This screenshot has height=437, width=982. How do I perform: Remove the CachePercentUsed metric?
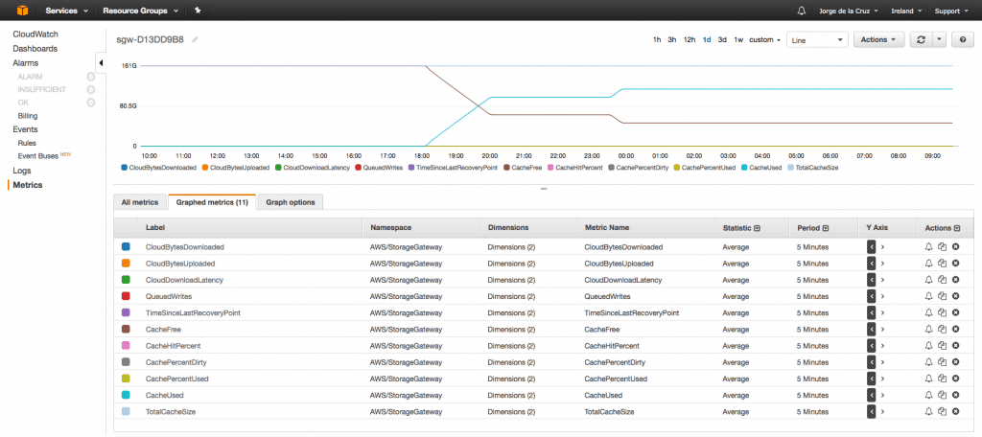coord(956,379)
